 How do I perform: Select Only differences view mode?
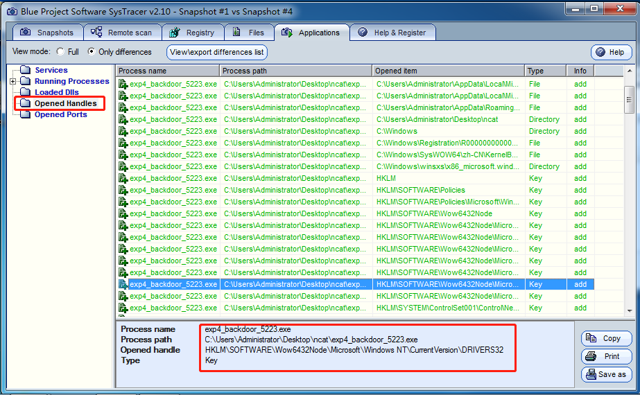click(92, 51)
